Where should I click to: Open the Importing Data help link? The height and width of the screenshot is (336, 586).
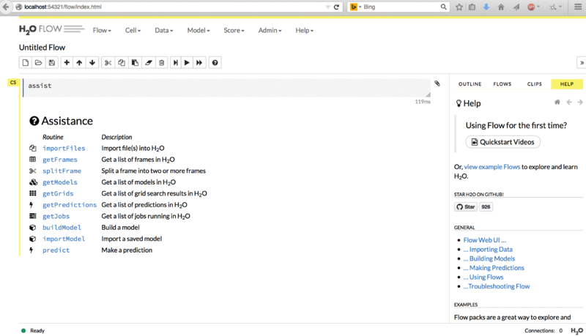[488, 250]
